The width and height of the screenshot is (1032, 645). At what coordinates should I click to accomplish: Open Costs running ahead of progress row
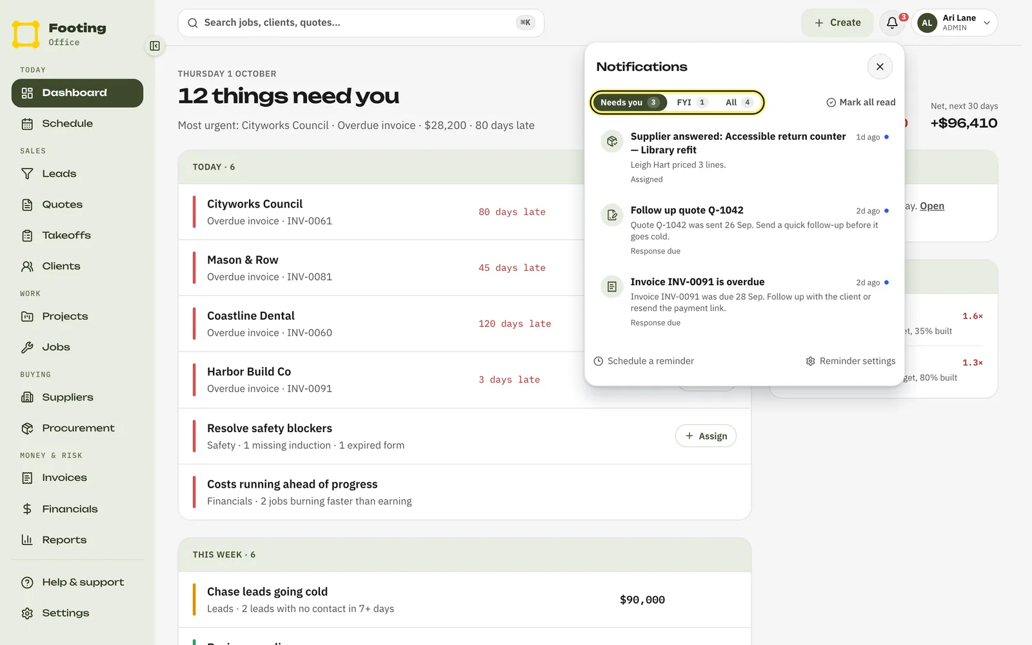click(464, 492)
